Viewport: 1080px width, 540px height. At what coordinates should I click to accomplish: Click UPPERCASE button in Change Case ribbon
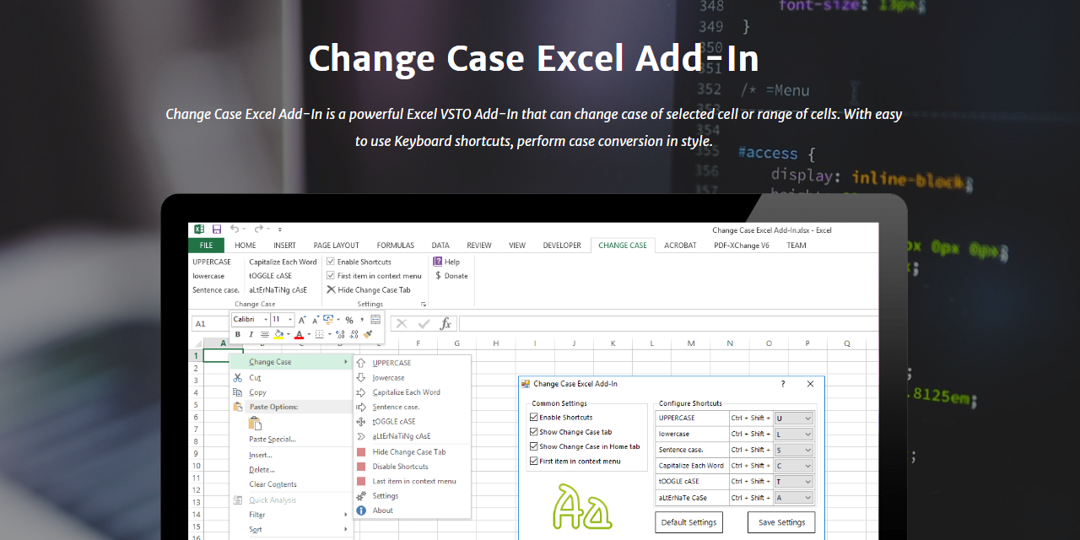tap(212, 262)
